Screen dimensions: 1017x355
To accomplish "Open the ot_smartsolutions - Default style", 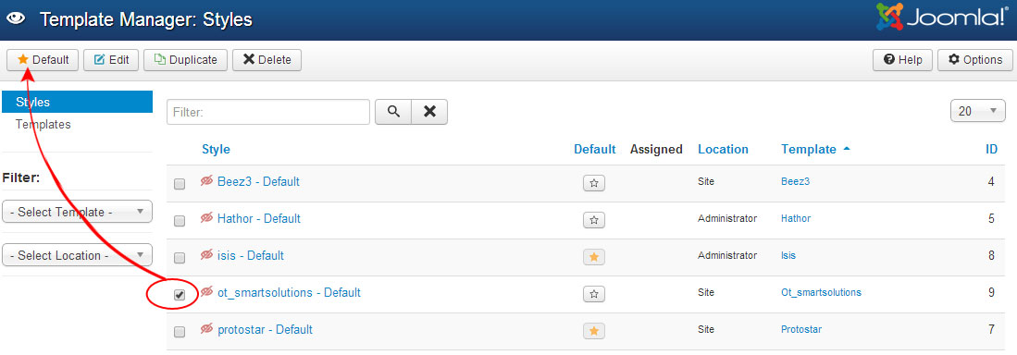I will (x=289, y=292).
